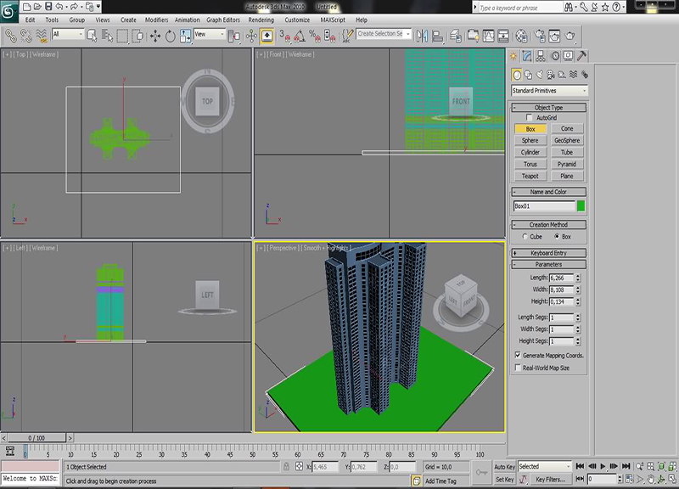The width and height of the screenshot is (679, 489).
Task: Open the Rendering menu
Action: (x=261, y=20)
